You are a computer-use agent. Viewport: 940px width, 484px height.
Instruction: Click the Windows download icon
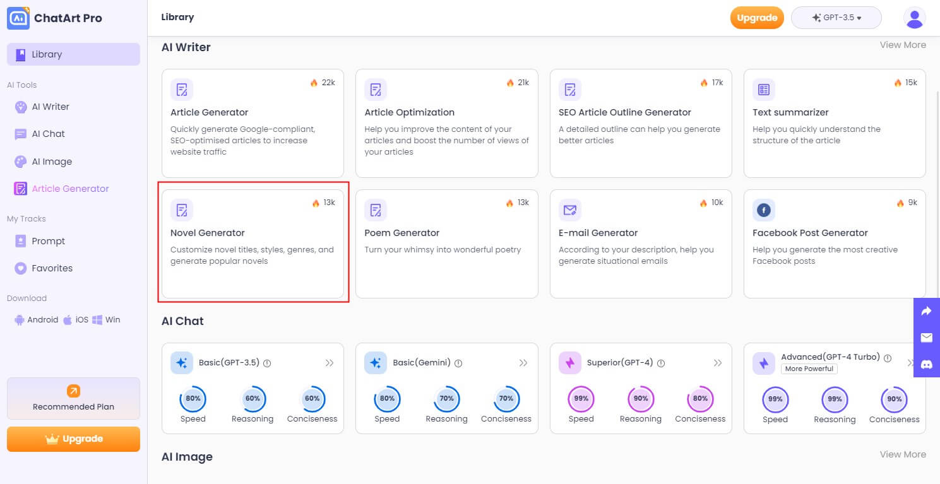(x=97, y=320)
